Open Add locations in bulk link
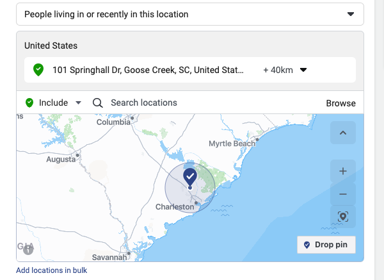Screen dimensions: 384x280 pyautogui.click(x=51, y=270)
